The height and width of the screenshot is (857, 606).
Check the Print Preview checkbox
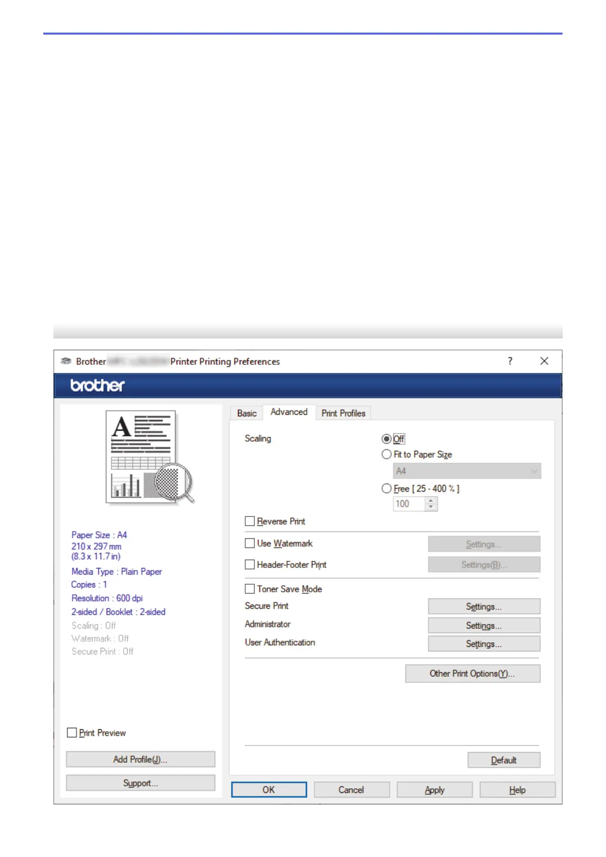coord(72,733)
